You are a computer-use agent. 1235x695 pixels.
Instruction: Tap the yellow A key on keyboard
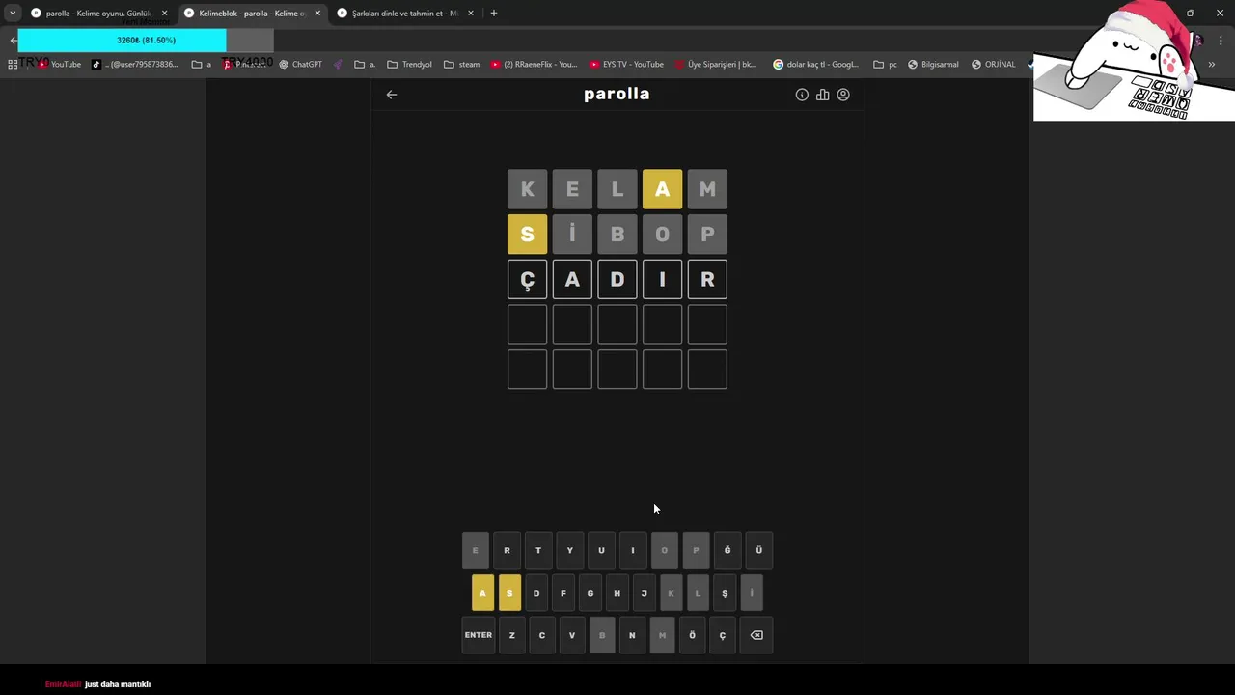tap(482, 593)
